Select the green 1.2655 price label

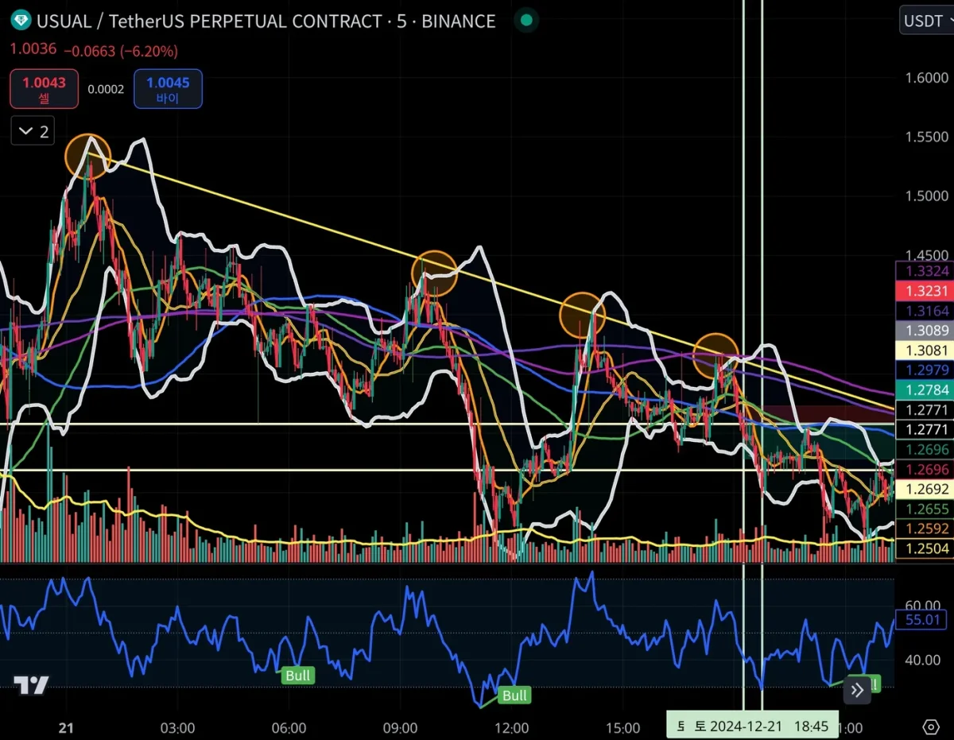pos(925,509)
